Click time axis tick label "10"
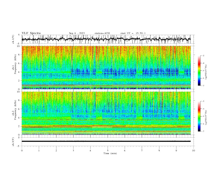Screen dimensions: 218x169 coord(194,150)
